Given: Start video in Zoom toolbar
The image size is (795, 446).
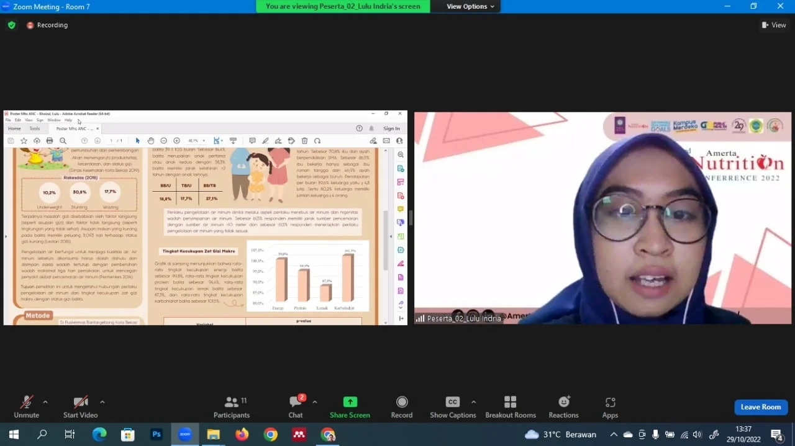Looking at the screenshot, I should point(80,407).
